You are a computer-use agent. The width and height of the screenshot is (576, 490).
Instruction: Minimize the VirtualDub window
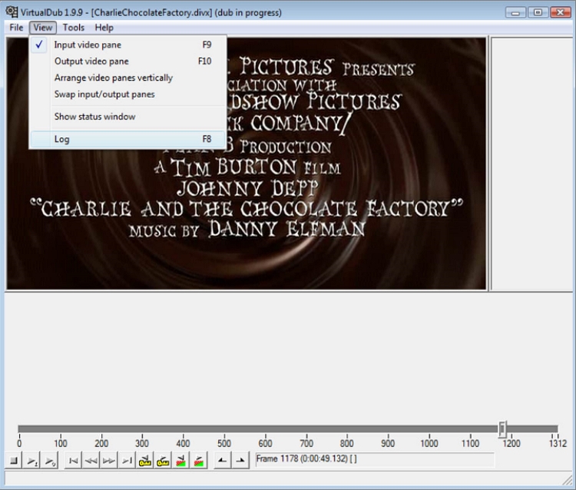pyautogui.click(x=515, y=13)
